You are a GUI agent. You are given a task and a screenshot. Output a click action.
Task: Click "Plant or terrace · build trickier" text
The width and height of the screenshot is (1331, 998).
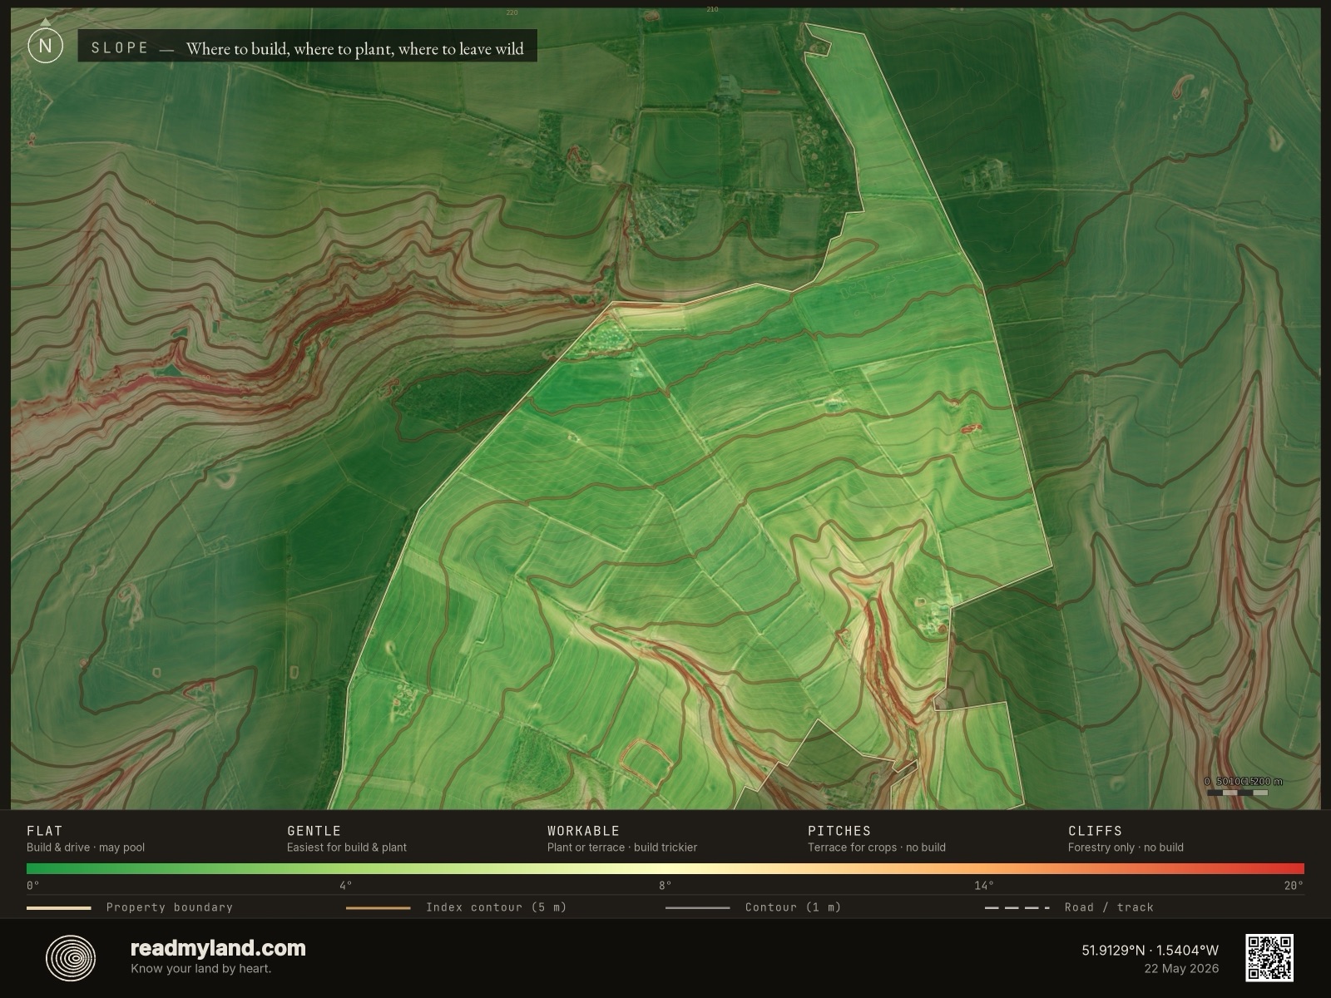point(622,847)
